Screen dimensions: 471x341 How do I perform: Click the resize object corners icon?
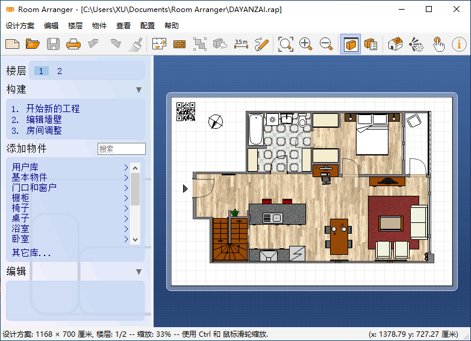pos(200,44)
